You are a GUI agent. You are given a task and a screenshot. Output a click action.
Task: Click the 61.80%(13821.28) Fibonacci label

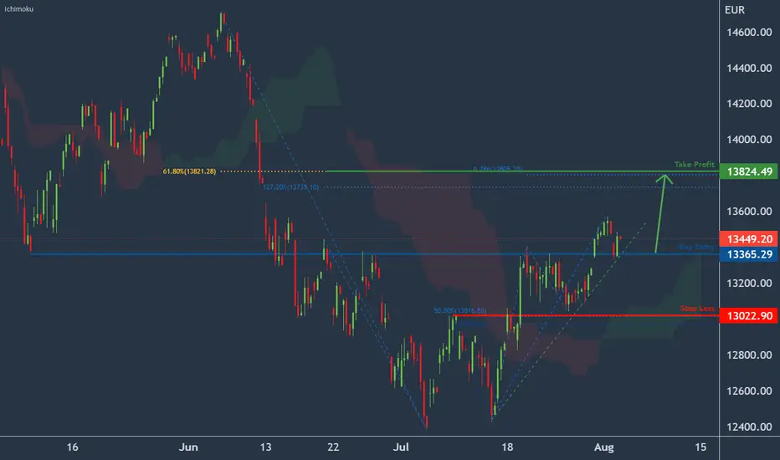(x=189, y=171)
